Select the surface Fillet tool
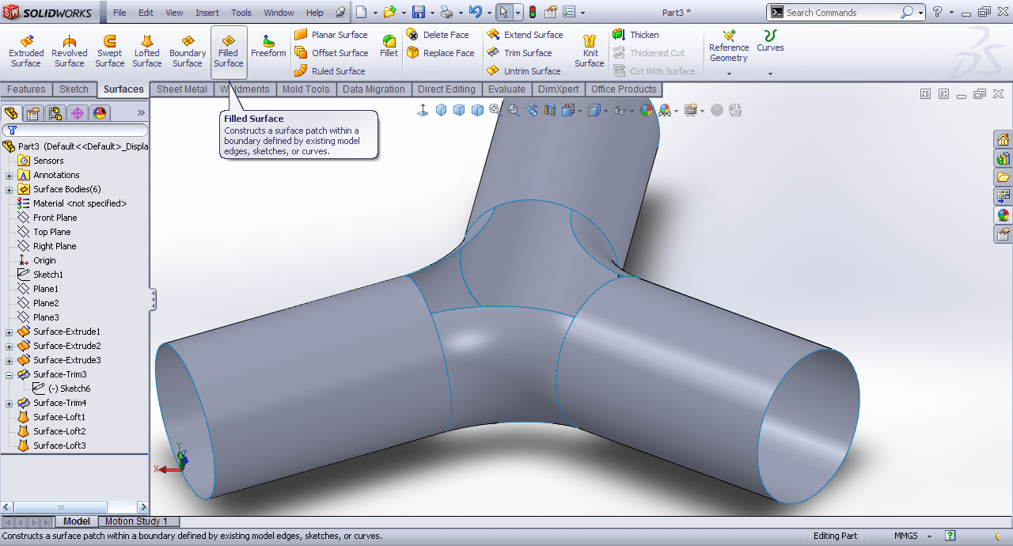Viewport: 1013px width, 546px height. [389, 46]
